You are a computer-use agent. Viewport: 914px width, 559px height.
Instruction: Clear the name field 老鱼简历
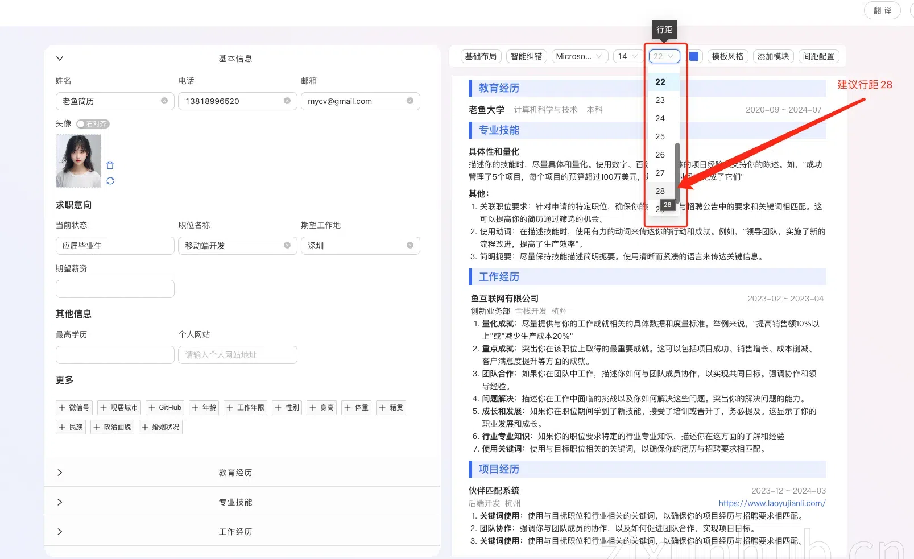tap(164, 101)
